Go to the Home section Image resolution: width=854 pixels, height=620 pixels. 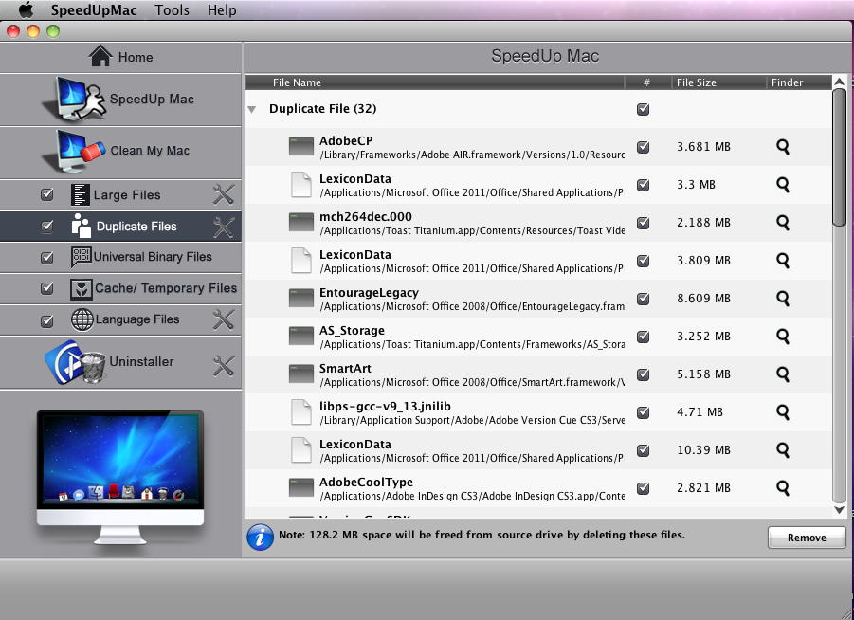120,57
